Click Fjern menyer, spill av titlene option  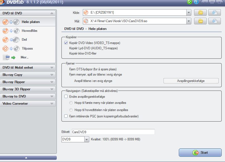96,74
